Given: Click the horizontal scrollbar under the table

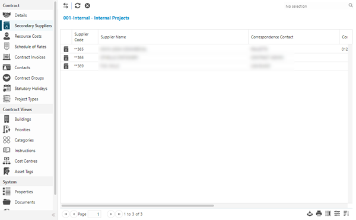Looking at the screenshot, I should (138, 206).
